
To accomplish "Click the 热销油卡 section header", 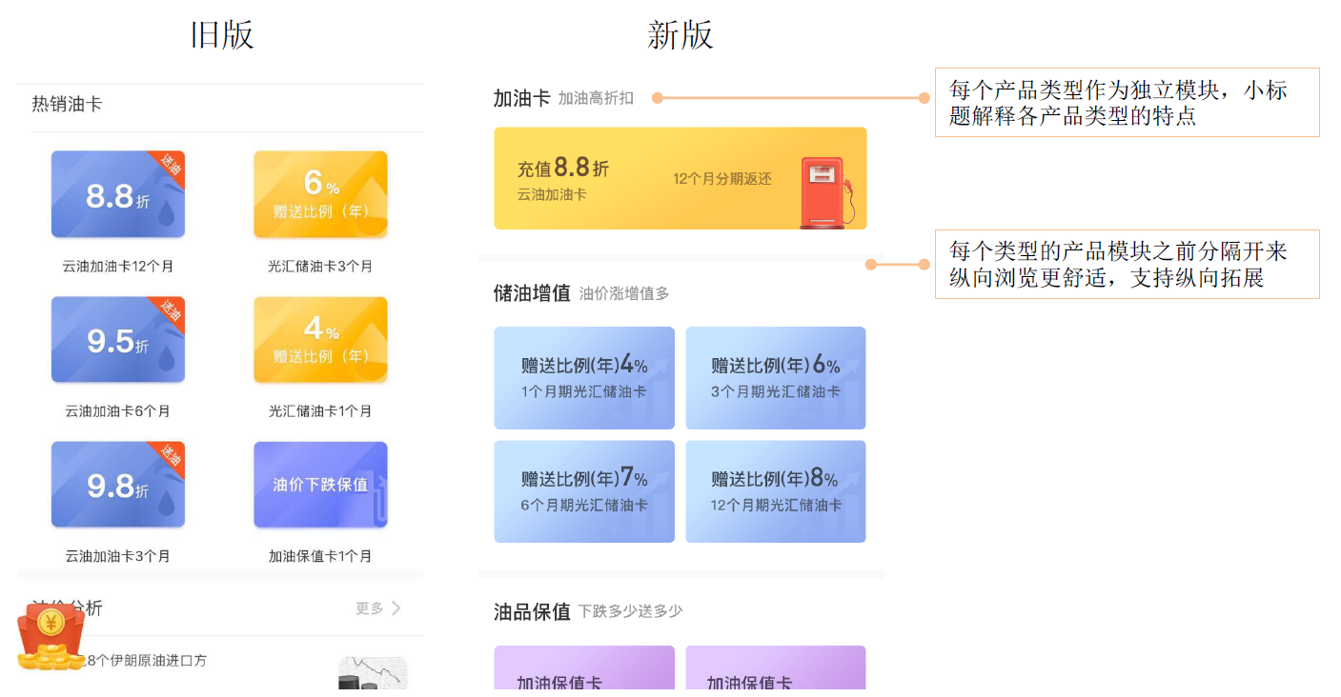I will point(67,105).
